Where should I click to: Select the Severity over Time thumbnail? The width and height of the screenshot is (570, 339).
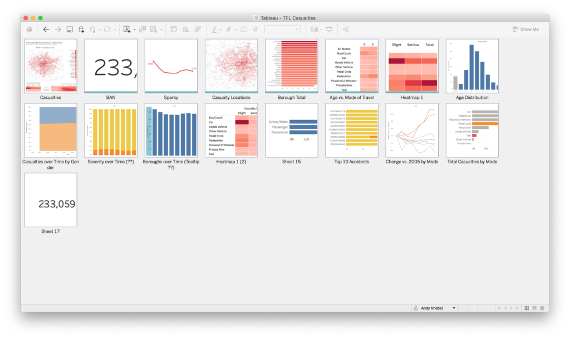pos(111,130)
